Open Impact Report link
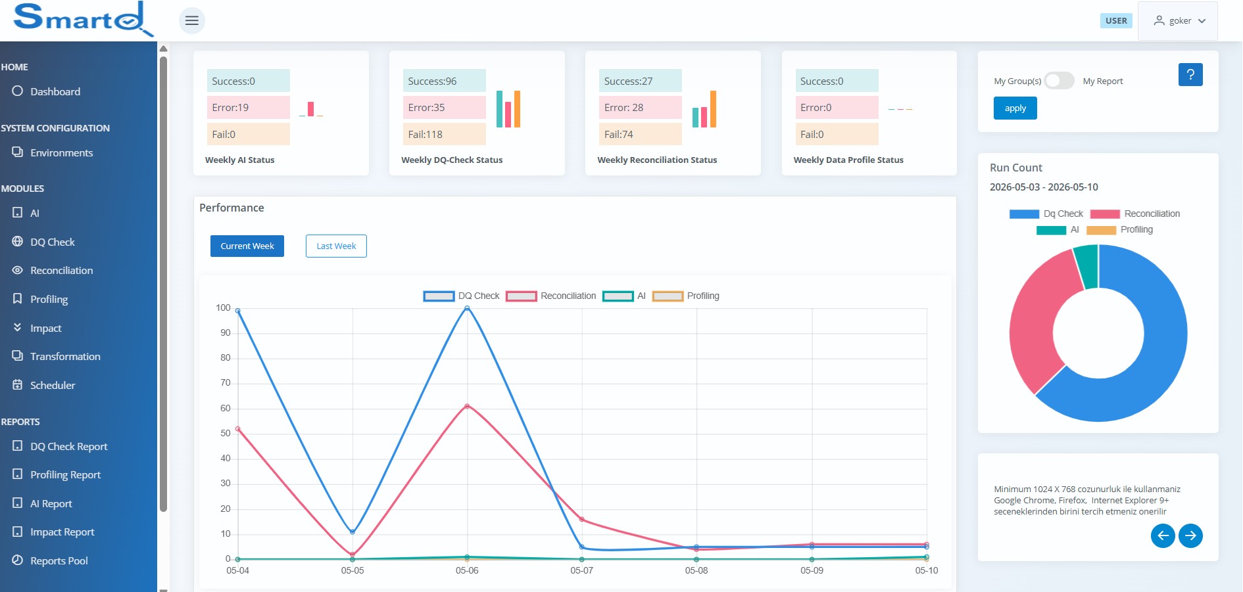Viewport: 1243px width, 592px height. coord(62,532)
